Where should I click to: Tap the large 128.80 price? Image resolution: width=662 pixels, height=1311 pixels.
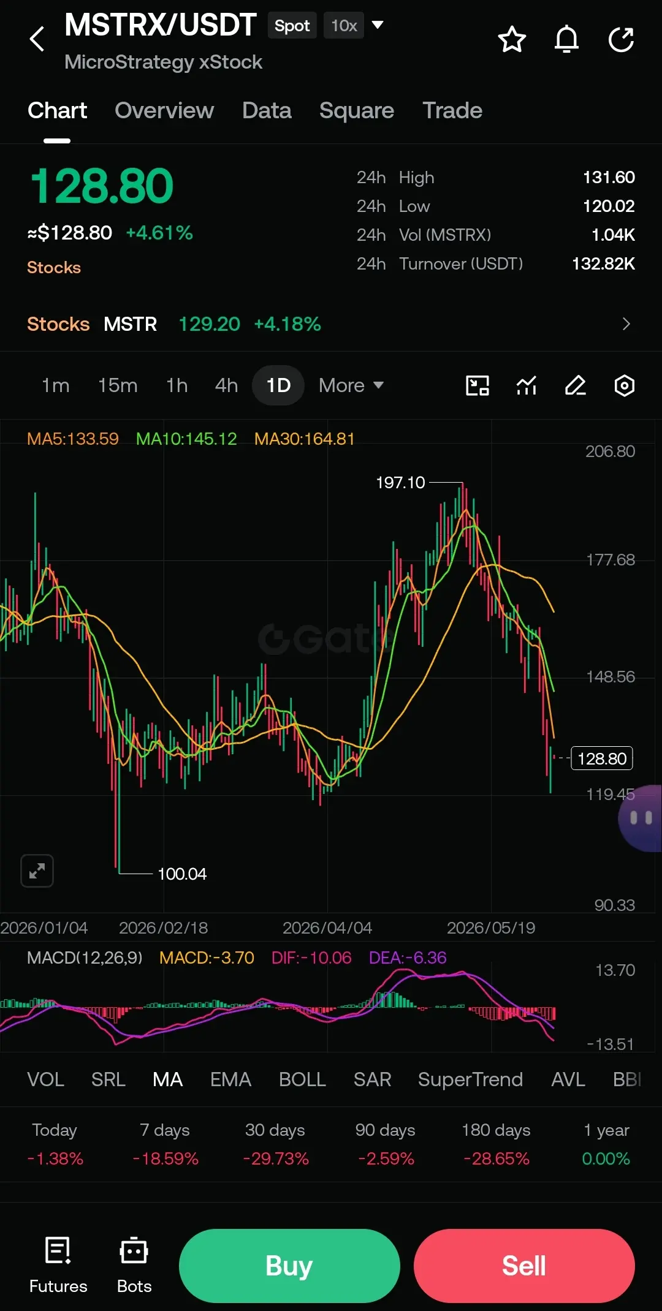pos(102,186)
